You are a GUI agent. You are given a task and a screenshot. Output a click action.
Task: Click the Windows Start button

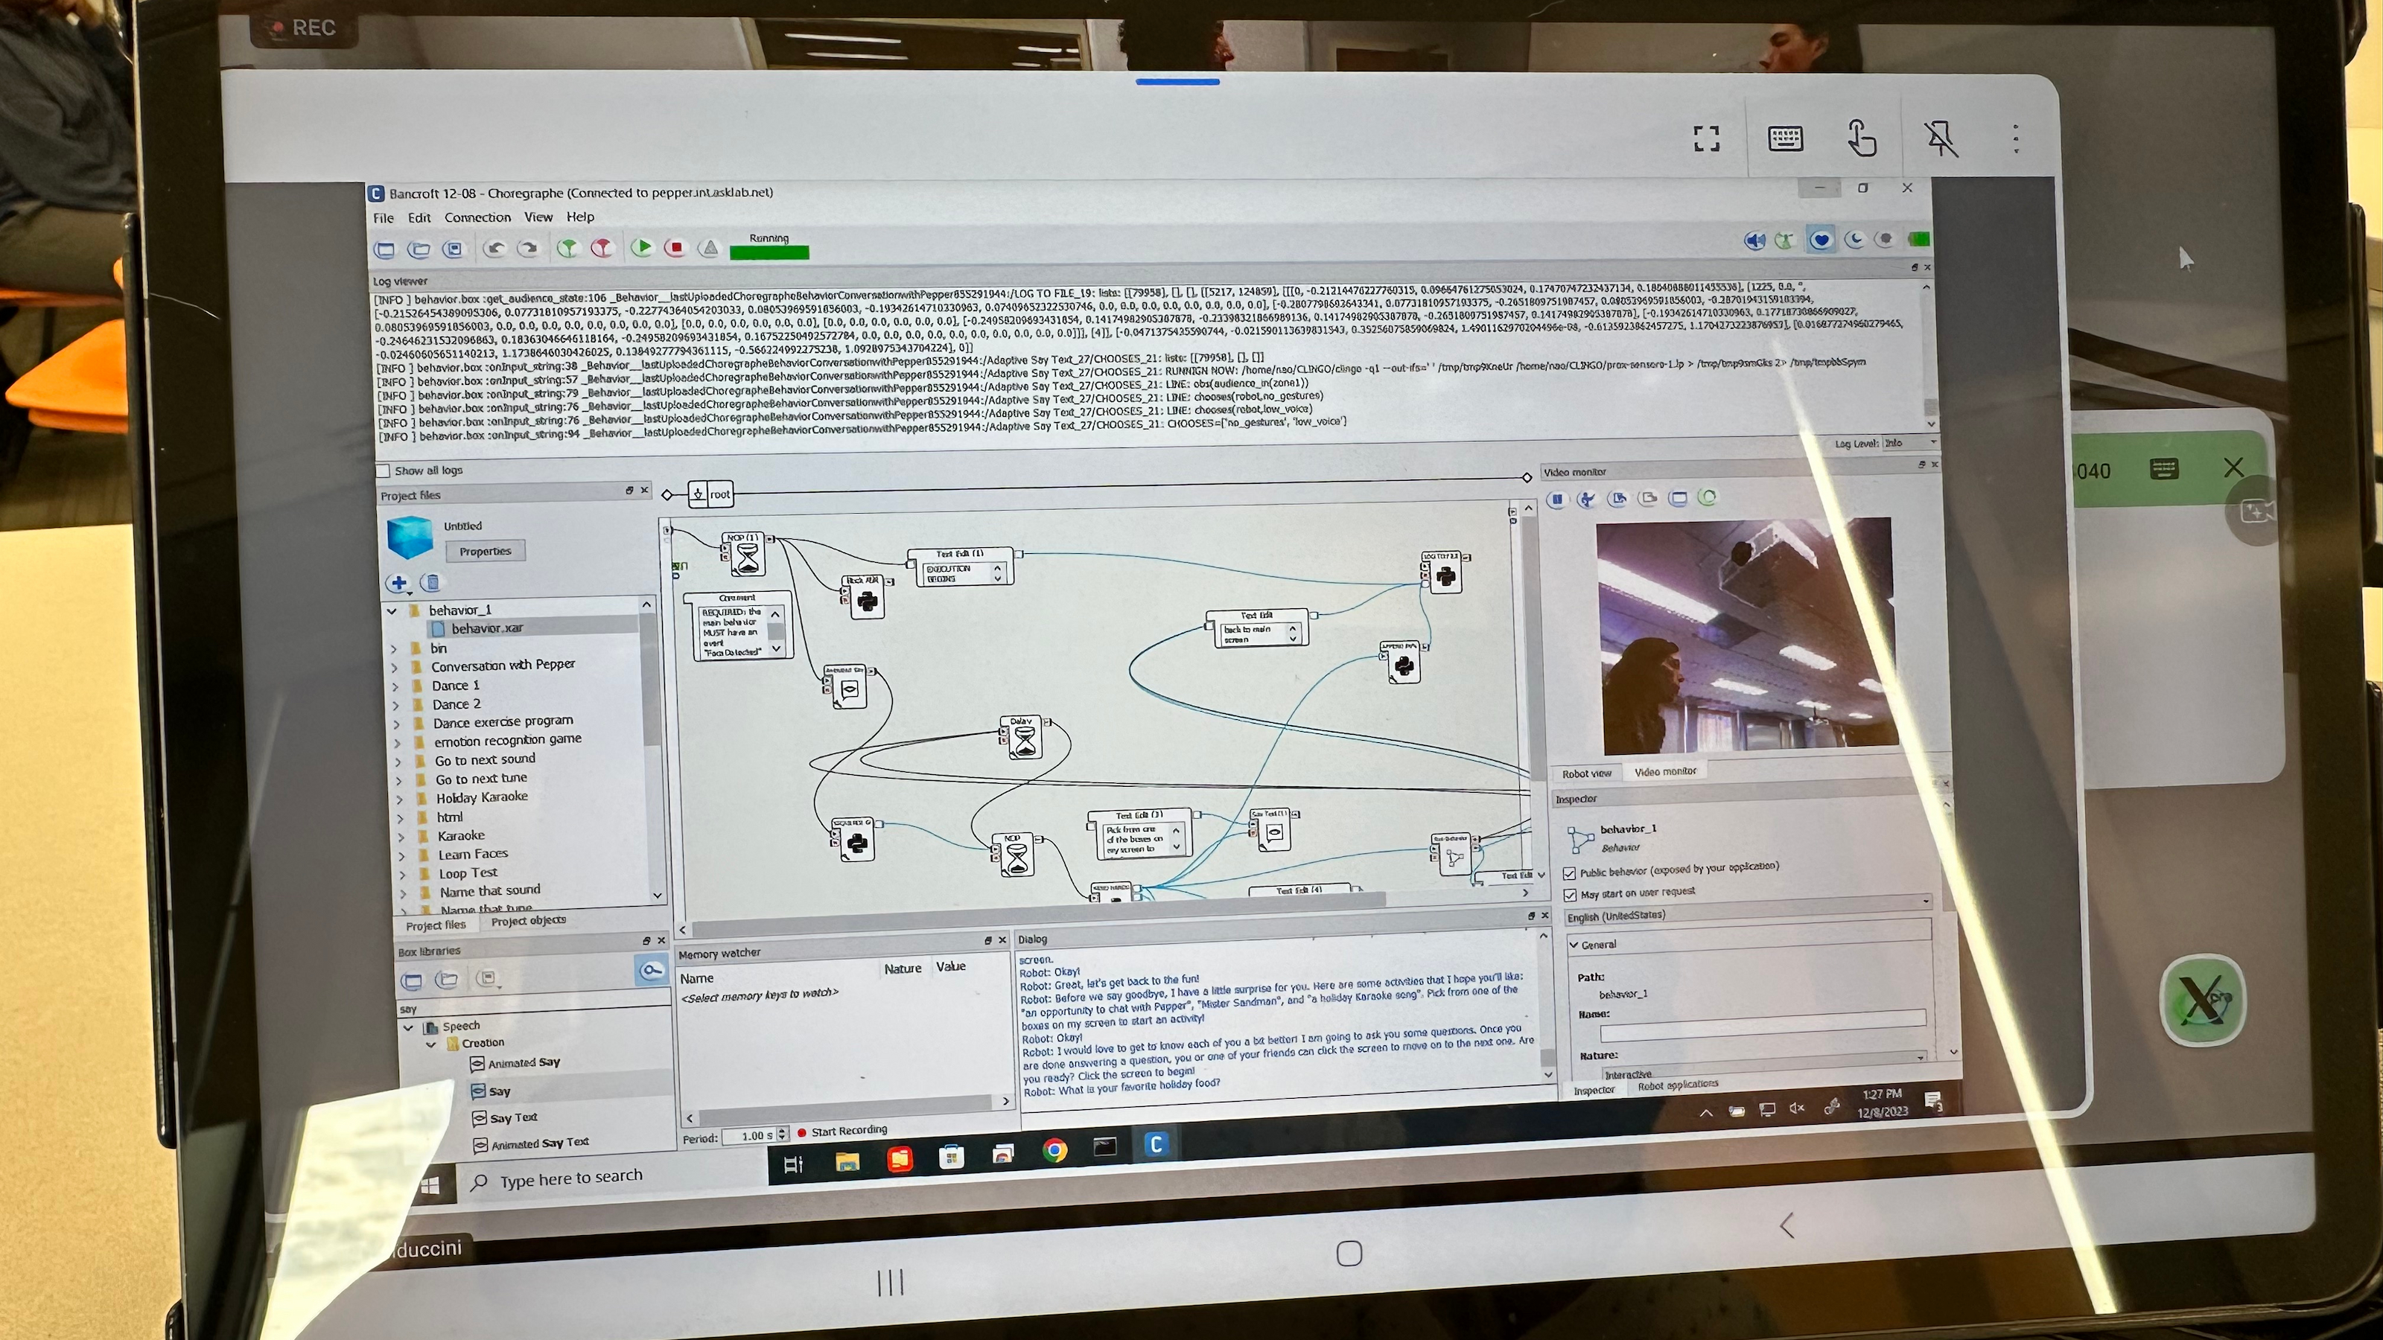click(429, 1187)
